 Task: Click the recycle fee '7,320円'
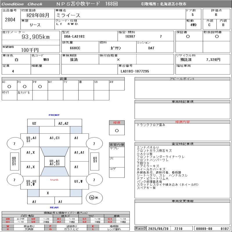point(213,60)
